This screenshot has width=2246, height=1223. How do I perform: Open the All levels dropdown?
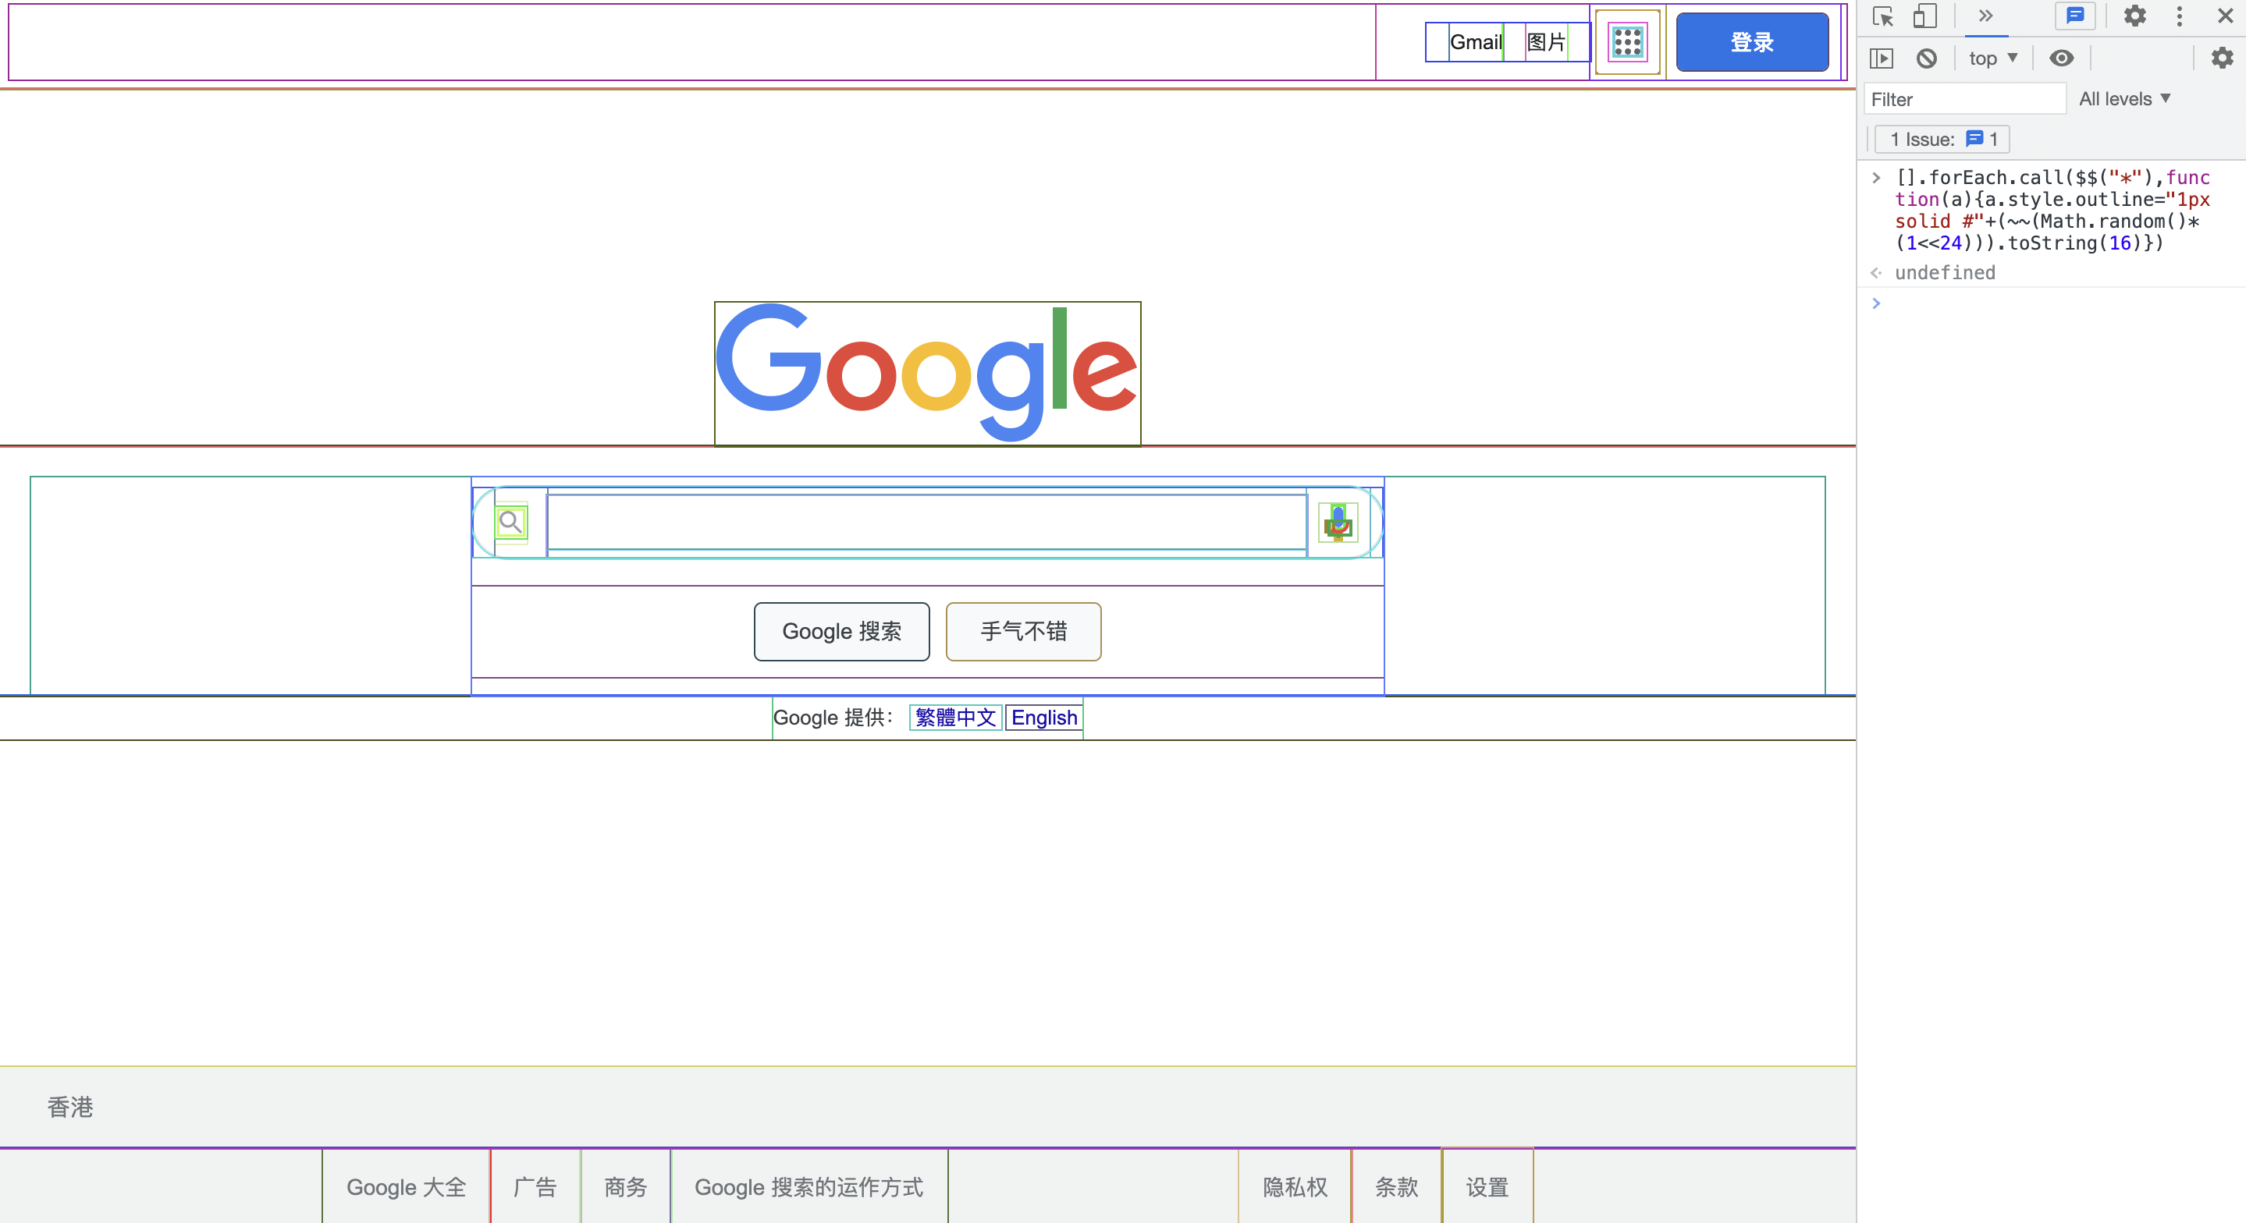coord(2124,99)
